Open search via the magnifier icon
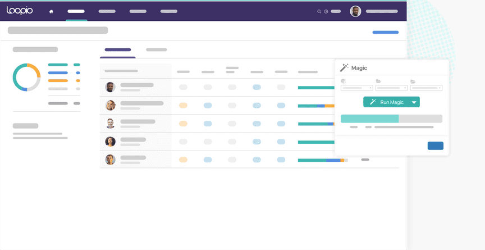Viewport: 485px width, 250px height. [x=319, y=11]
